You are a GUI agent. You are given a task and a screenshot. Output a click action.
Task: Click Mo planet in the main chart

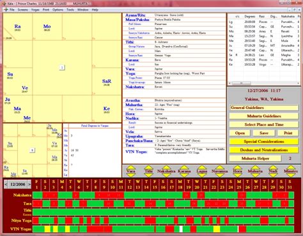click(x=47, y=26)
